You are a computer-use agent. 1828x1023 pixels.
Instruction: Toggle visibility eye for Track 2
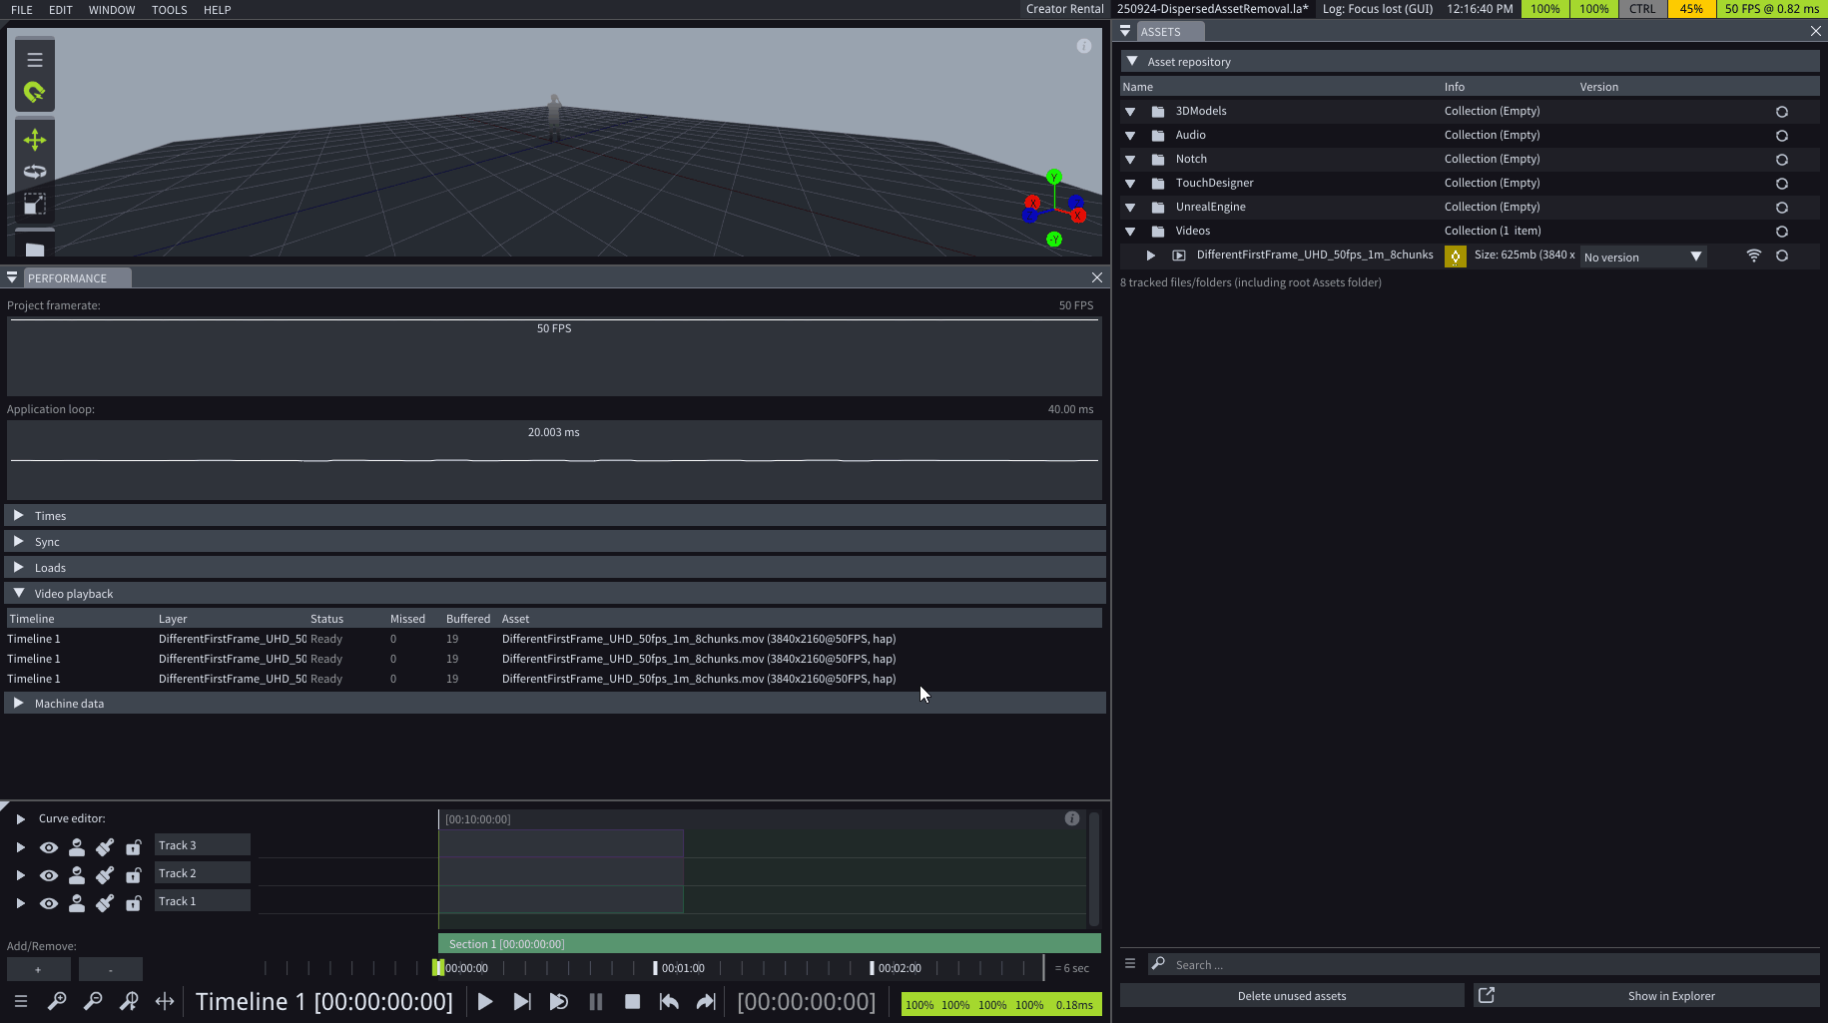tap(48, 875)
